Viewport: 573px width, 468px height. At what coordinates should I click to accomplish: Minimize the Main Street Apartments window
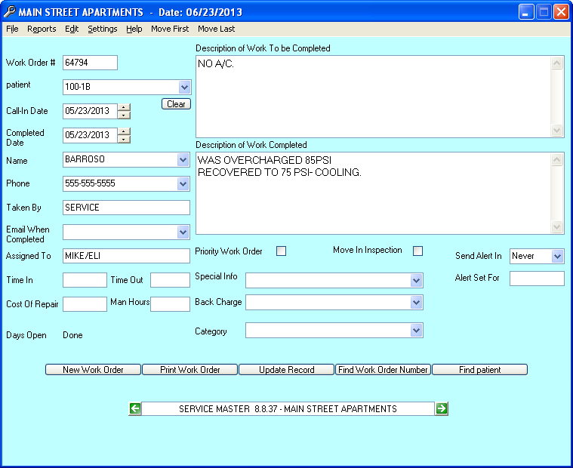pos(526,11)
